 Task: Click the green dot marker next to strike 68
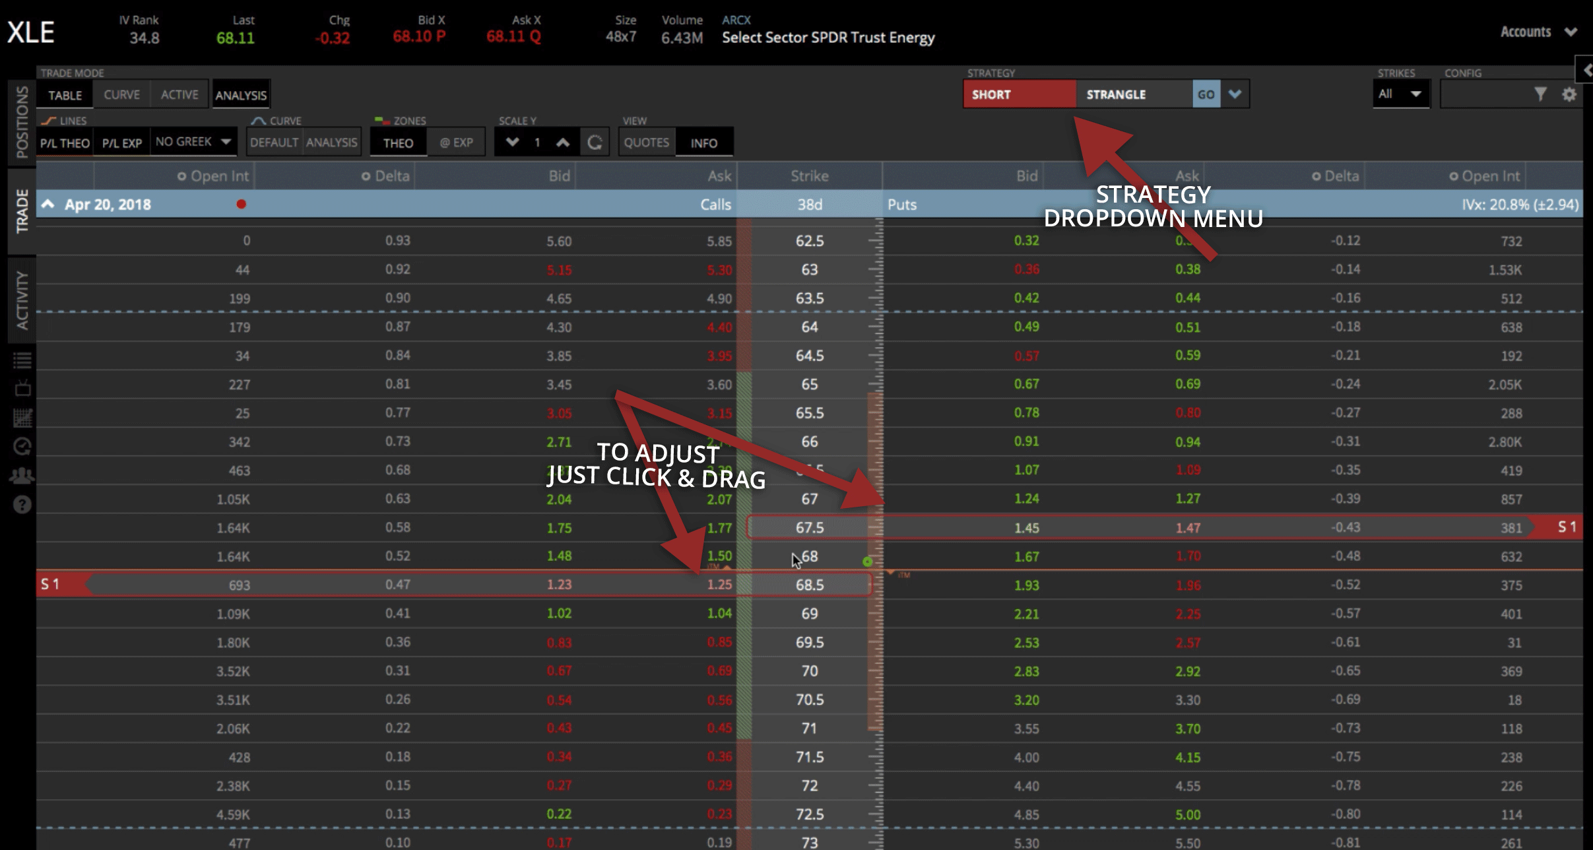[868, 562]
